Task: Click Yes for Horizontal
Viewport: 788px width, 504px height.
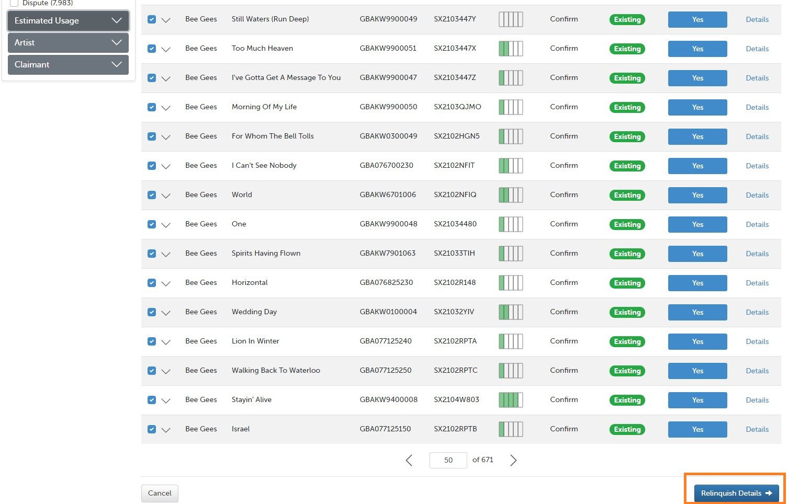Action: pos(697,283)
